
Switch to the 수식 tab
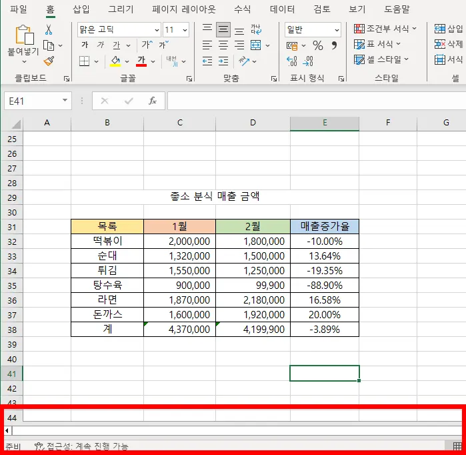point(242,9)
